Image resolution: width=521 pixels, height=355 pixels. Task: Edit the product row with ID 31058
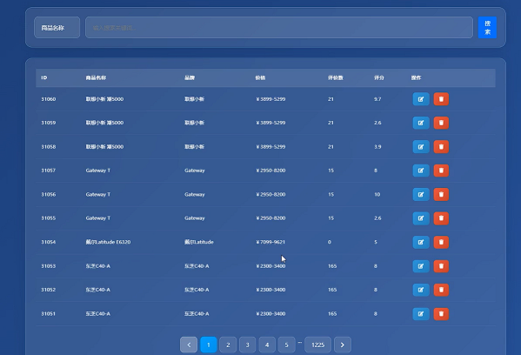point(421,146)
